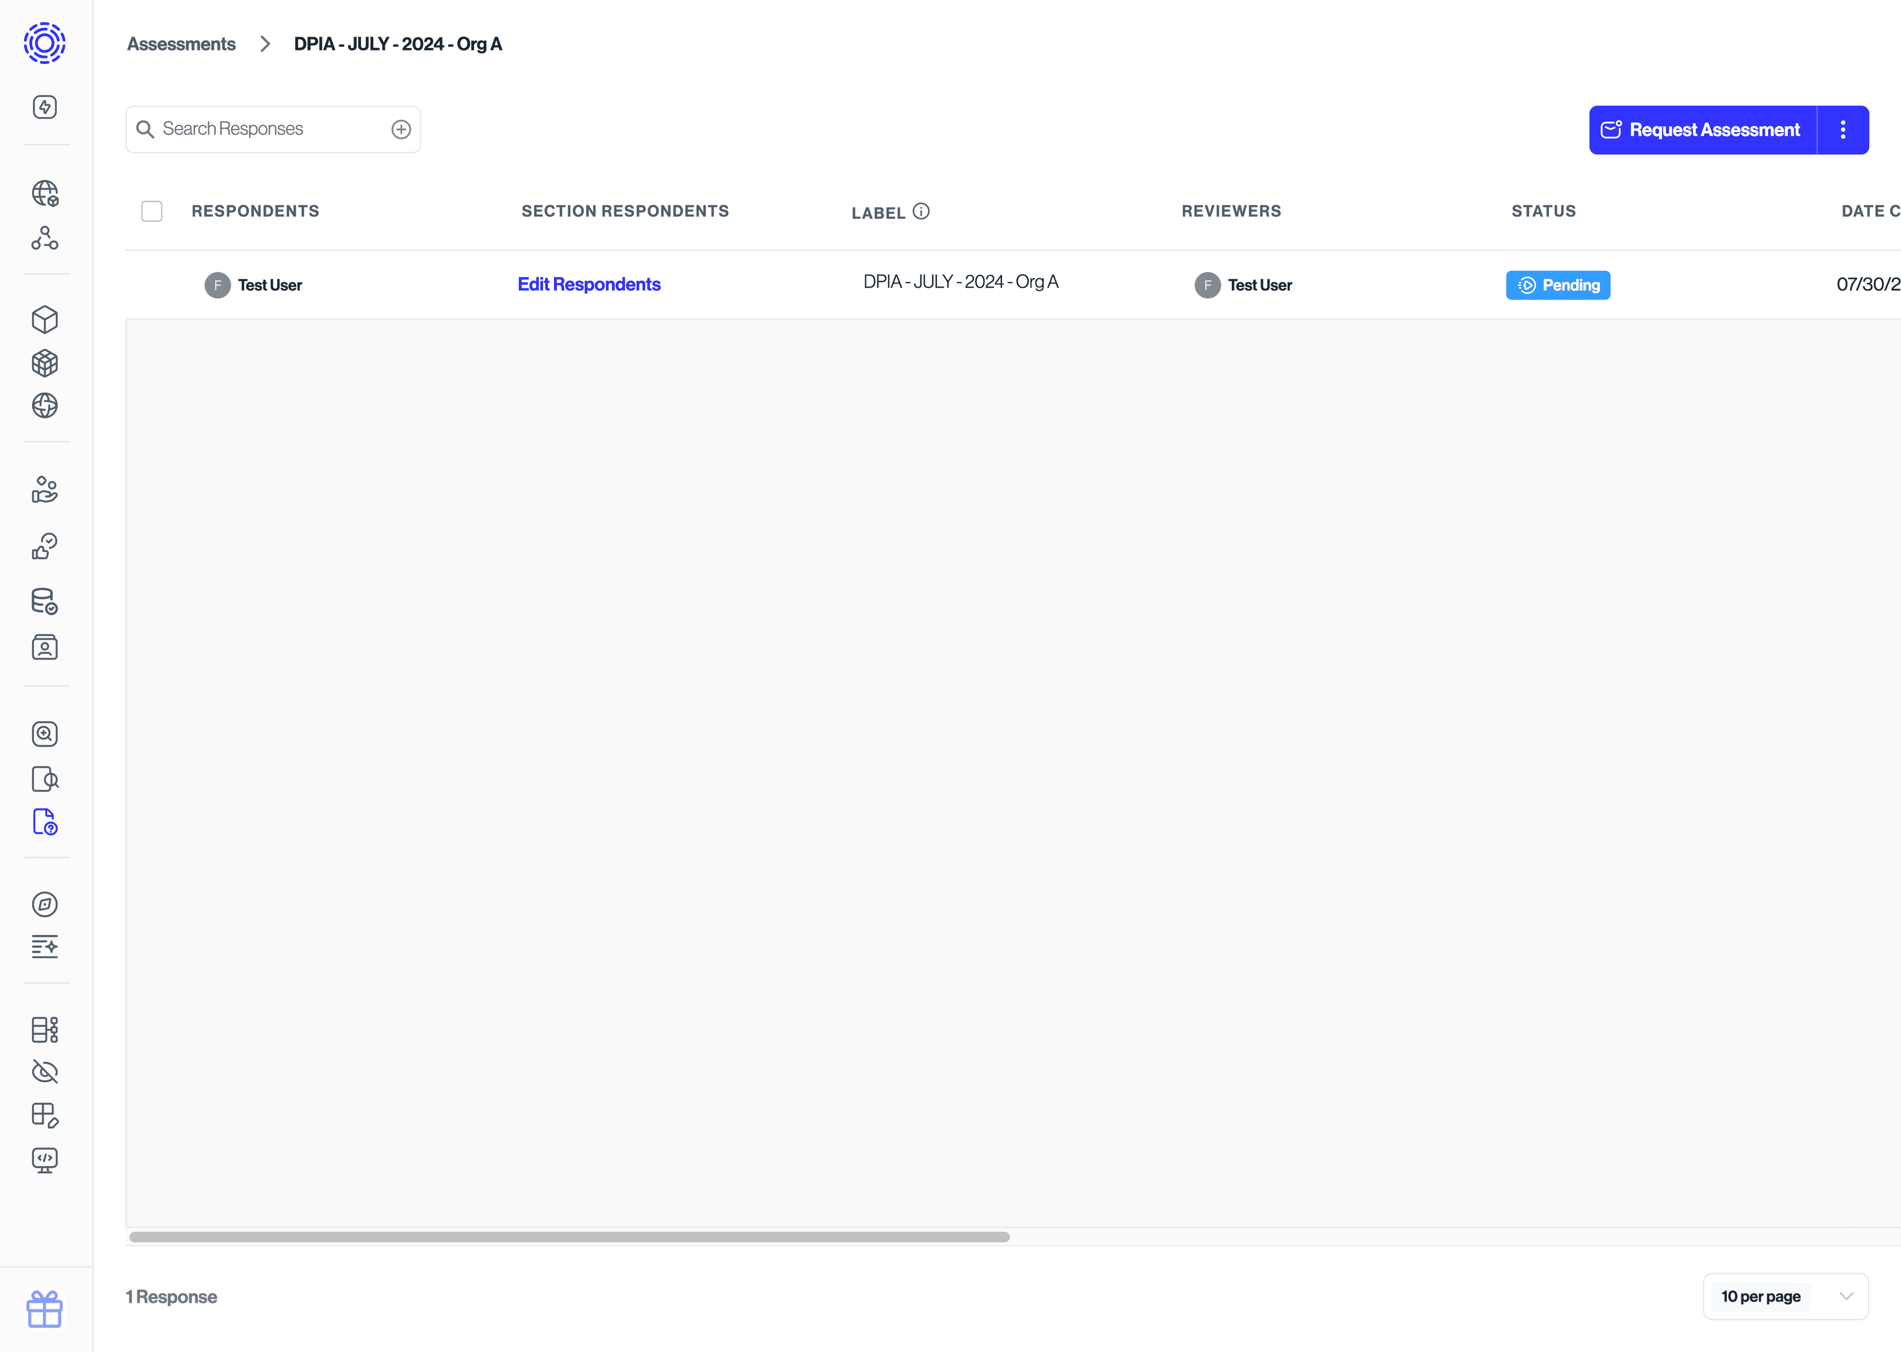Click the plus filter icon in search box
Image resolution: width=1901 pixels, height=1352 pixels.
(x=401, y=129)
